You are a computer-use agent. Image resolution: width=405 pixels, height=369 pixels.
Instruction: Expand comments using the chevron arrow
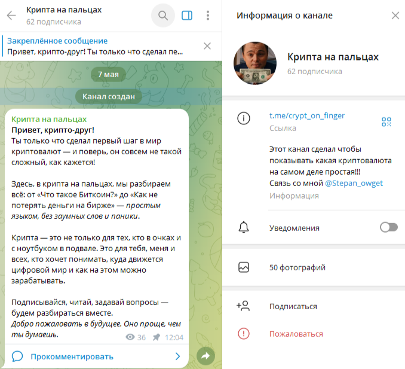tap(177, 356)
